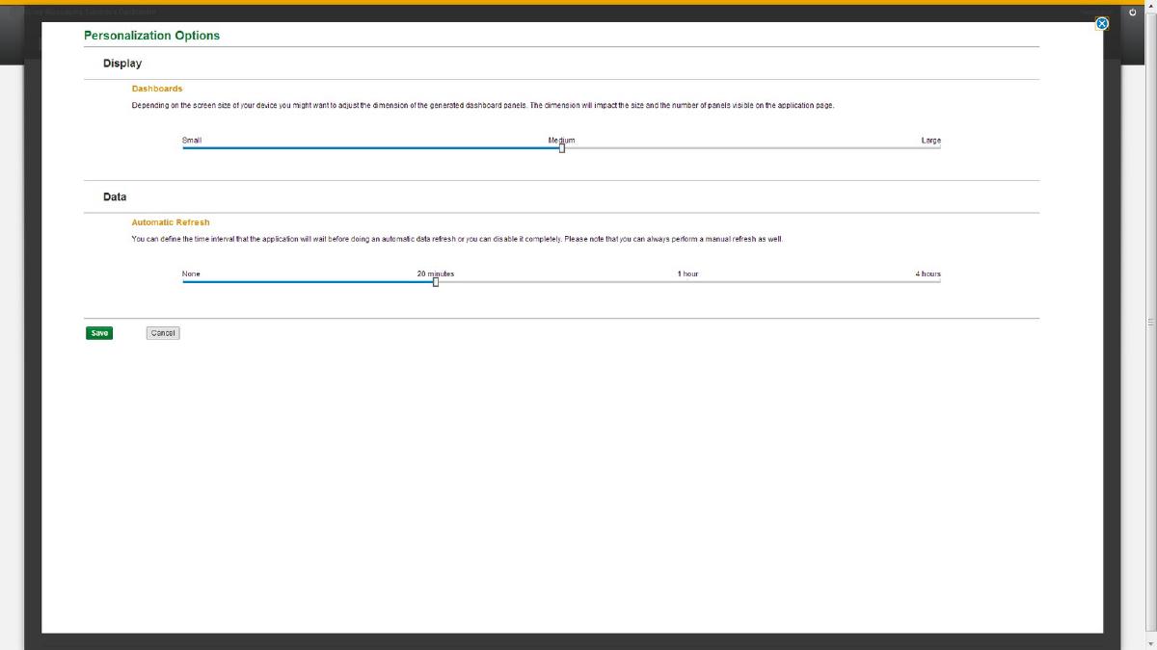The image size is (1157, 650).
Task: Click the Personalization Options title
Action: [x=151, y=36]
